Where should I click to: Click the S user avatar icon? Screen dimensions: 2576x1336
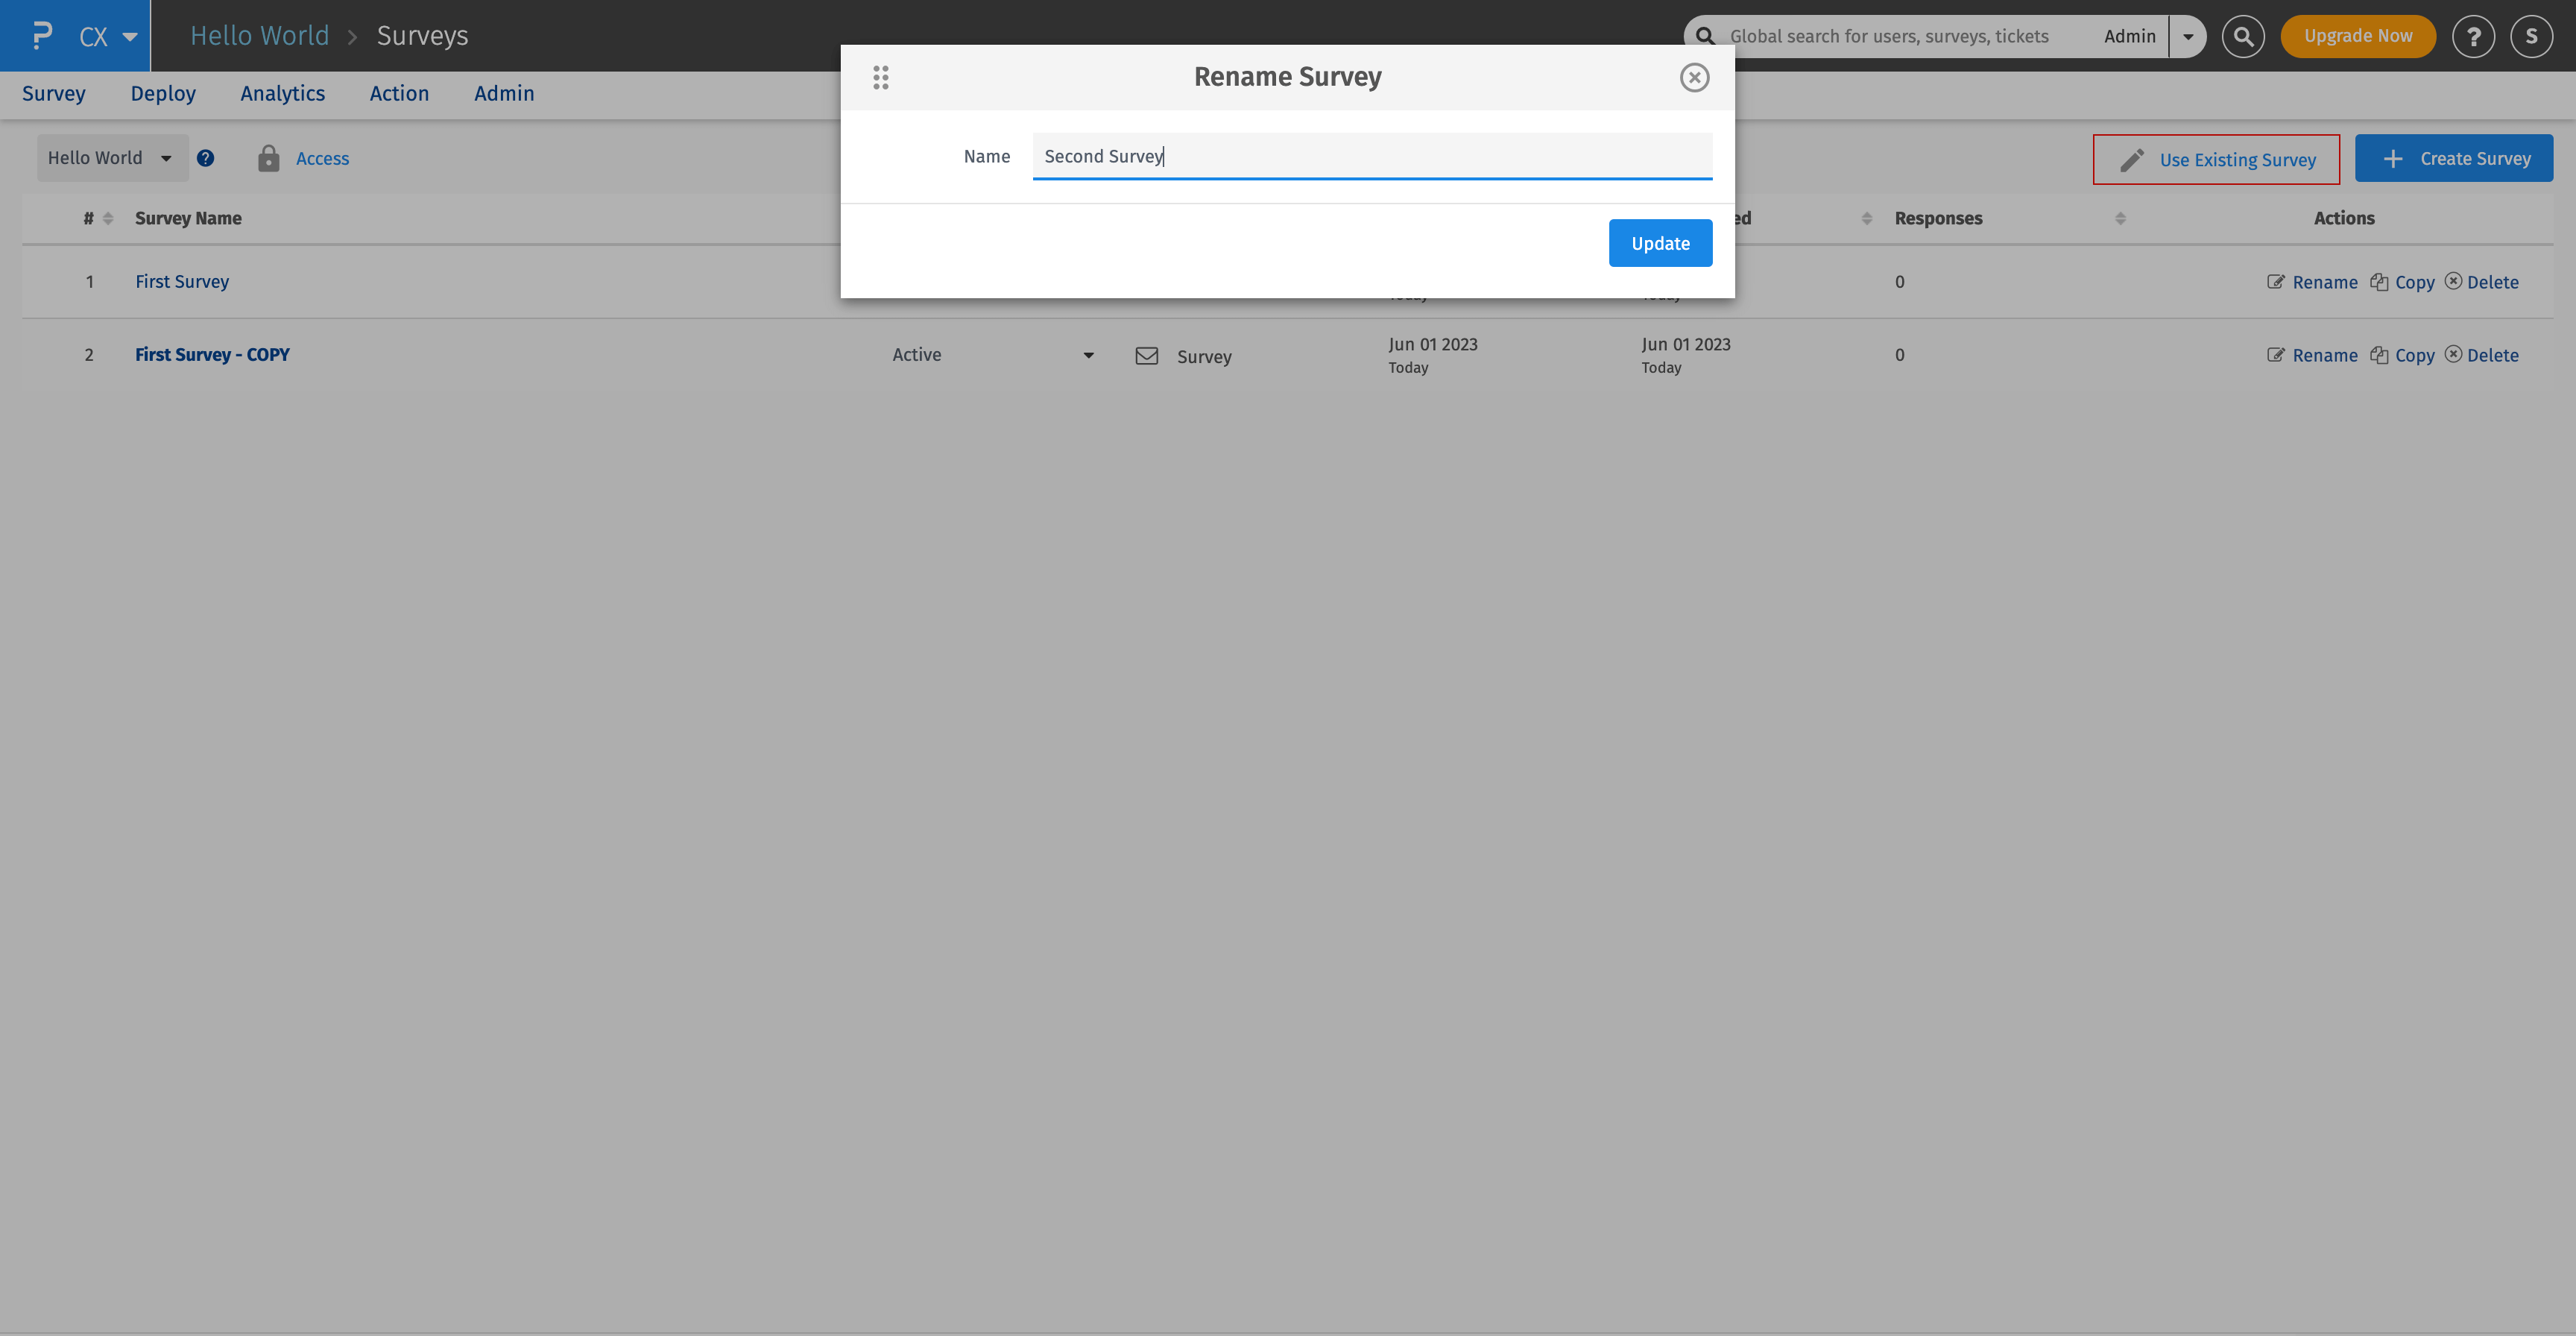pyautogui.click(x=2531, y=36)
